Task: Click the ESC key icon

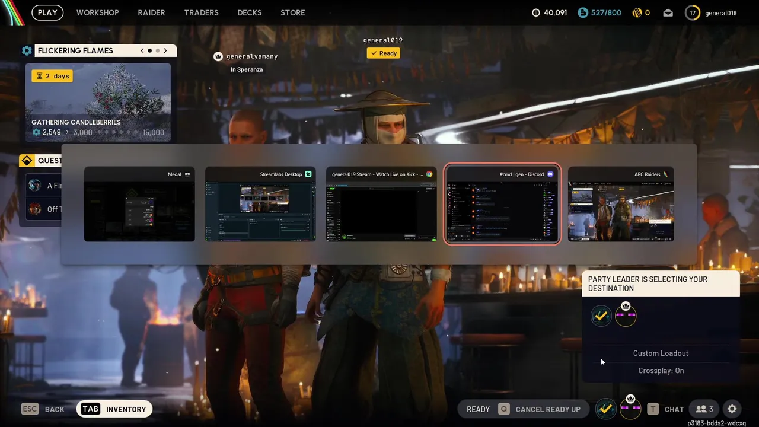Action: pyautogui.click(x=30, y=409)
